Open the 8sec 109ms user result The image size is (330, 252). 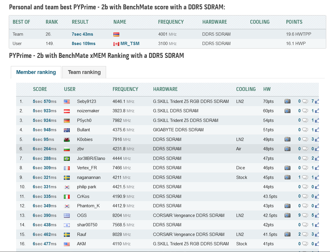pyautogui.click(x=84, y=44)
